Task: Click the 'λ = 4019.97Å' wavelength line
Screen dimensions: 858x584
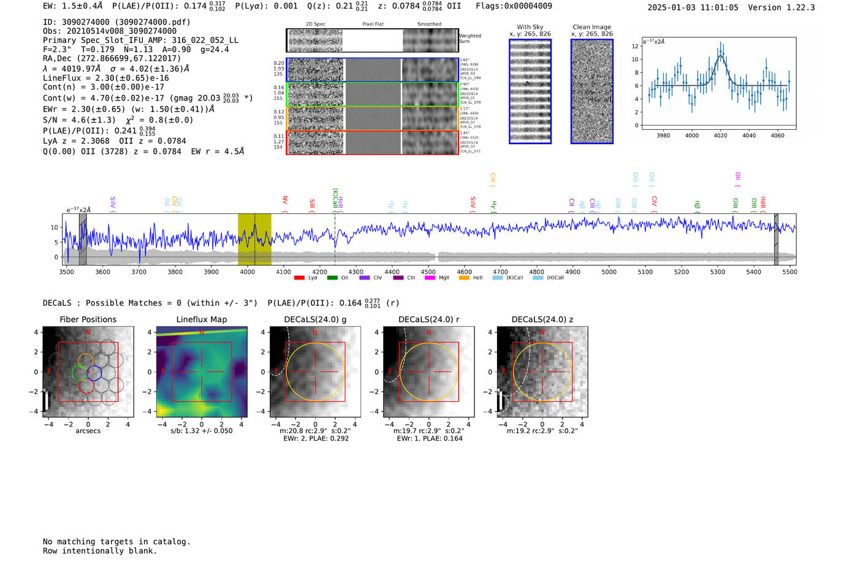Action: pyautogui.click(x=116, y=69)
